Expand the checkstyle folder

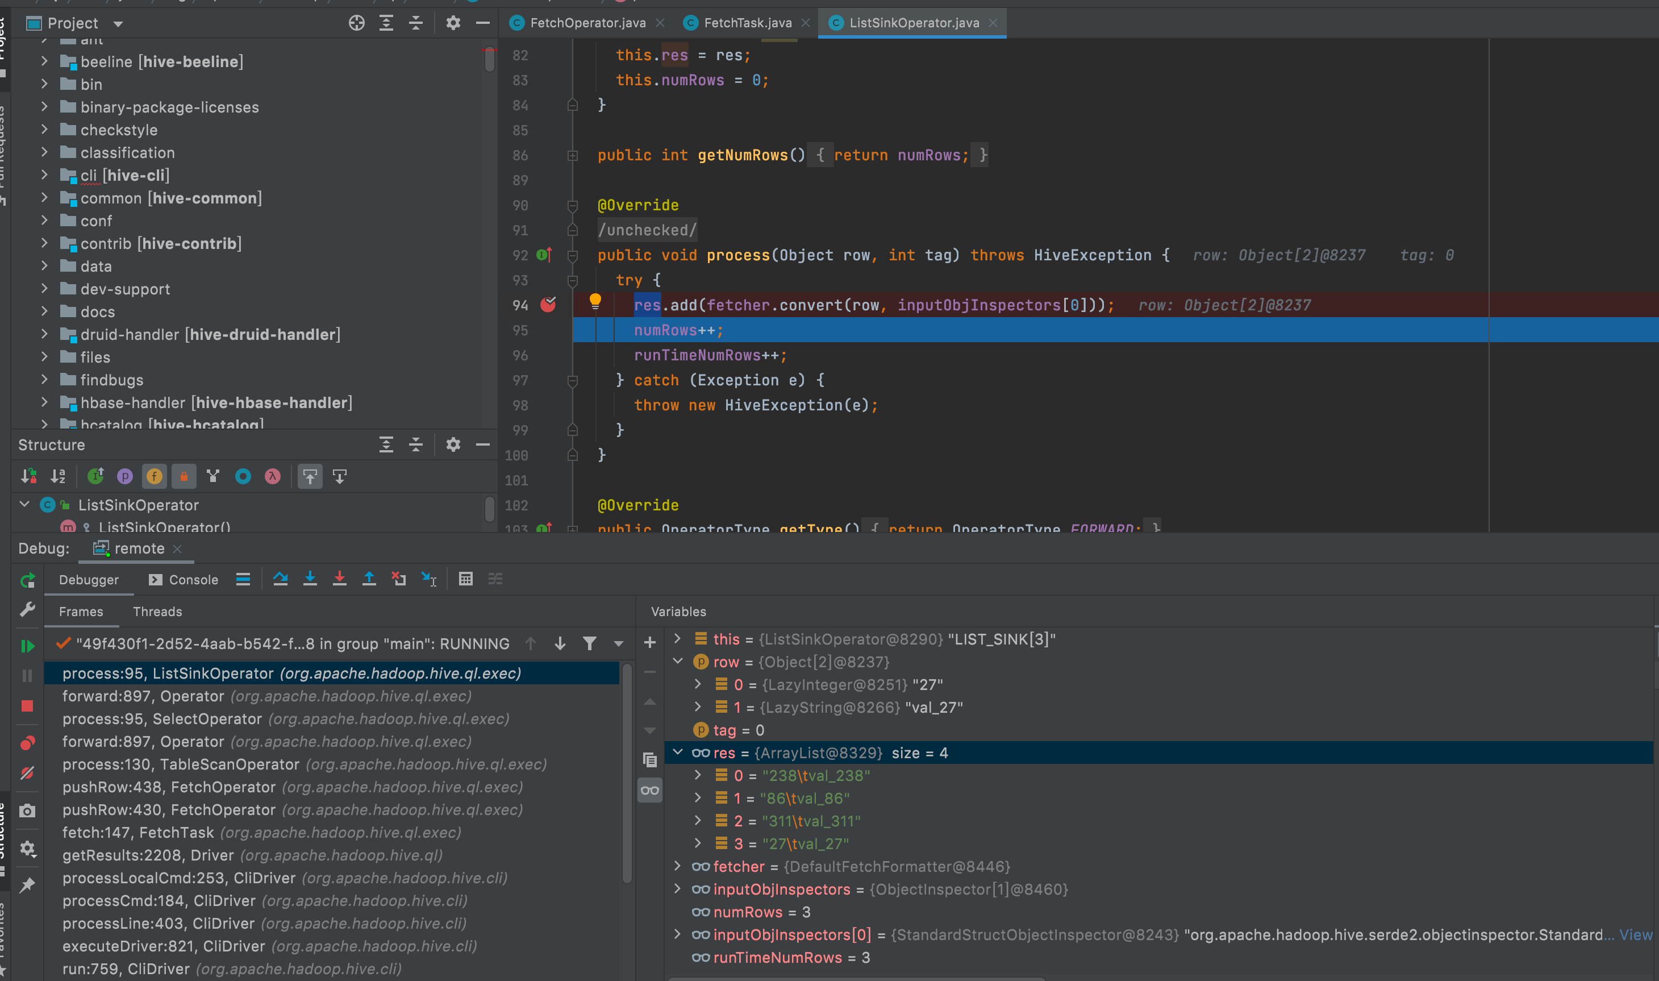(44, 129)
